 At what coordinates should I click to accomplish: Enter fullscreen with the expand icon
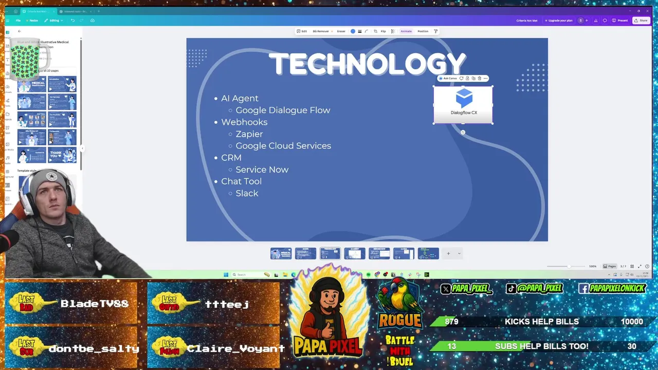click(x=640, y=266)
